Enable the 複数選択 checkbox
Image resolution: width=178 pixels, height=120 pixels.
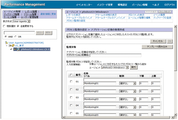pos(4,26)
